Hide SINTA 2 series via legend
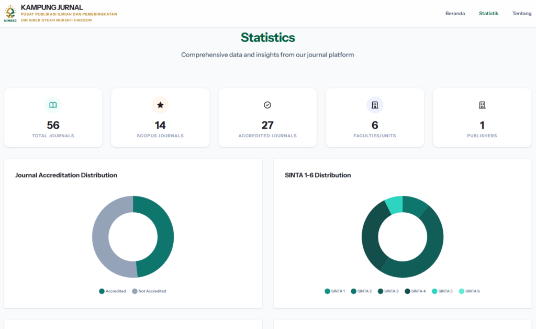 (x=362, y=291)
